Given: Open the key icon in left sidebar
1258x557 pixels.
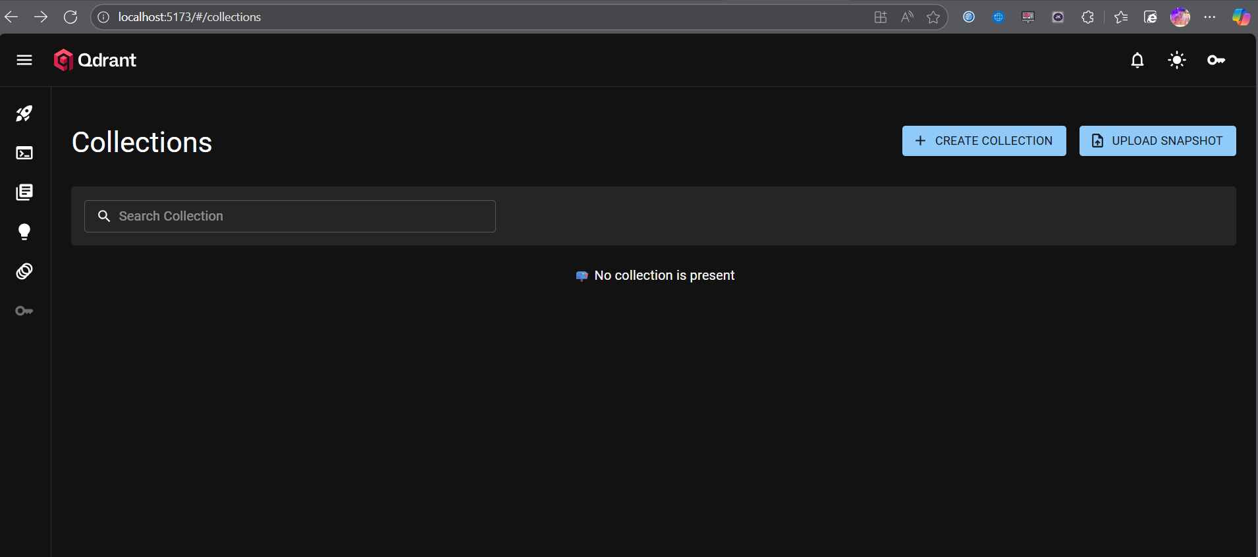Looking at the screenshot, I should point(24,311).
